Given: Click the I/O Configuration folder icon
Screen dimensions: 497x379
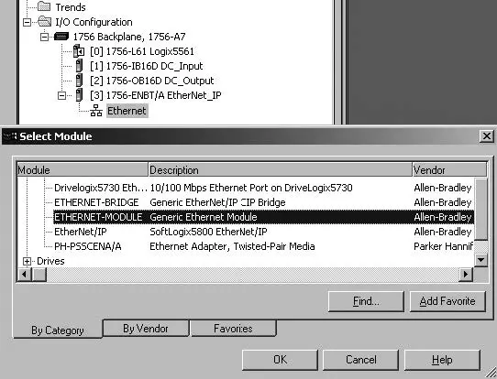Looking at the screenshot, I should [44, 21].
